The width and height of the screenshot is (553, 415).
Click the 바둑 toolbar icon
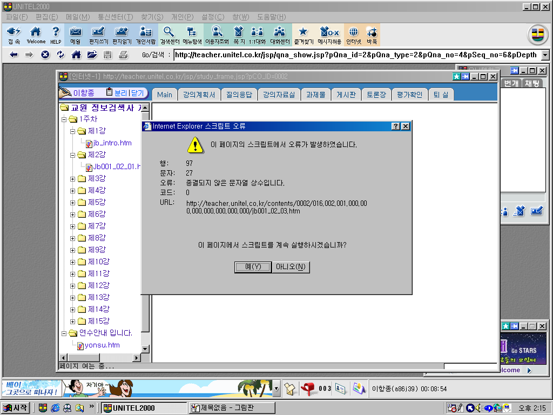[372, 35]
